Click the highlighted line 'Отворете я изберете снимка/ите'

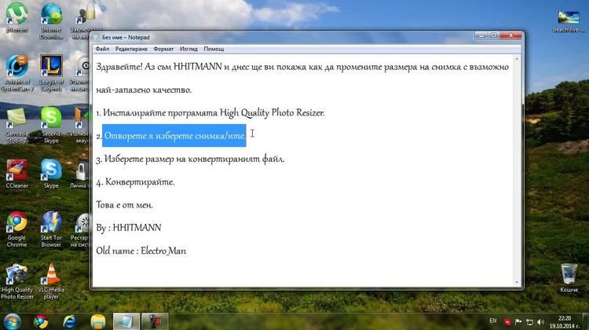pyautogui.click(x=174, y=136)
